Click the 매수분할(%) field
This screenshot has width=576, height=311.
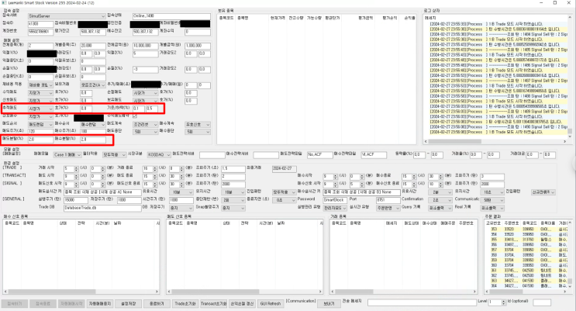[93, 140]
